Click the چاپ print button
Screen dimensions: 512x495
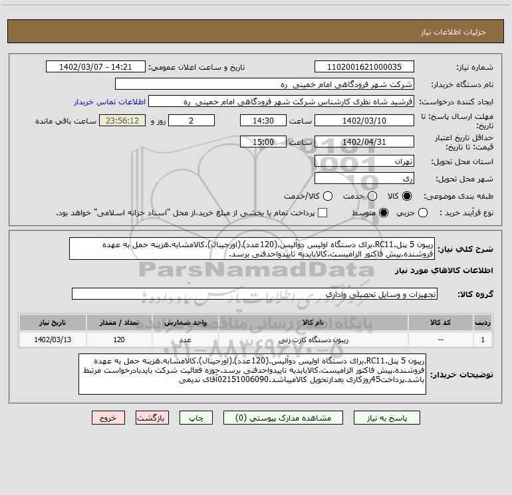[196, 418]
